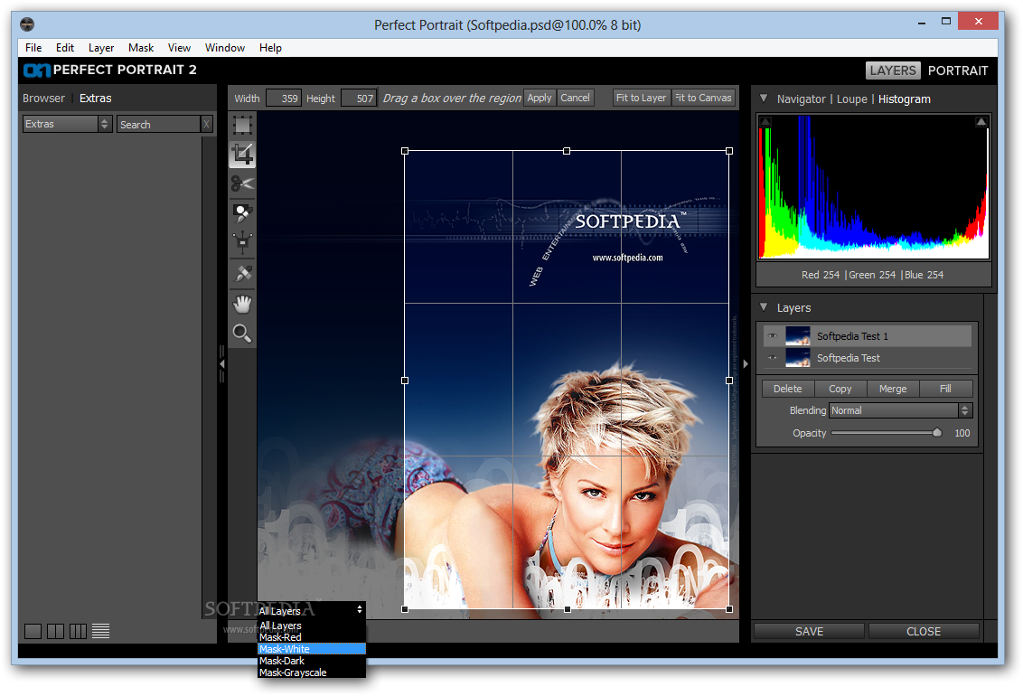Image resolution: width=1023 pixels, height=696 pixels.
Task: Switch to the PORTRAIT module
Action: point(958,71)
